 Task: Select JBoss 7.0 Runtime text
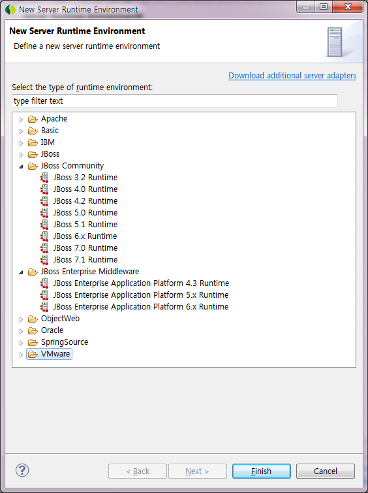pos(85,248)
